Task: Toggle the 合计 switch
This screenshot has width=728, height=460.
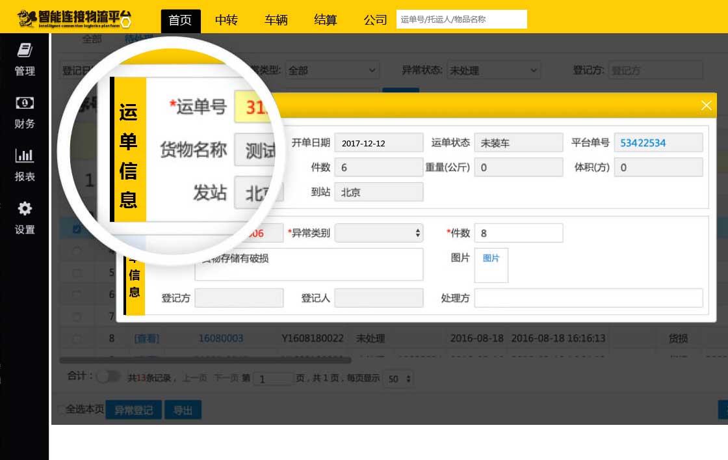Action: pyautogui.click(x=109, y=377)
